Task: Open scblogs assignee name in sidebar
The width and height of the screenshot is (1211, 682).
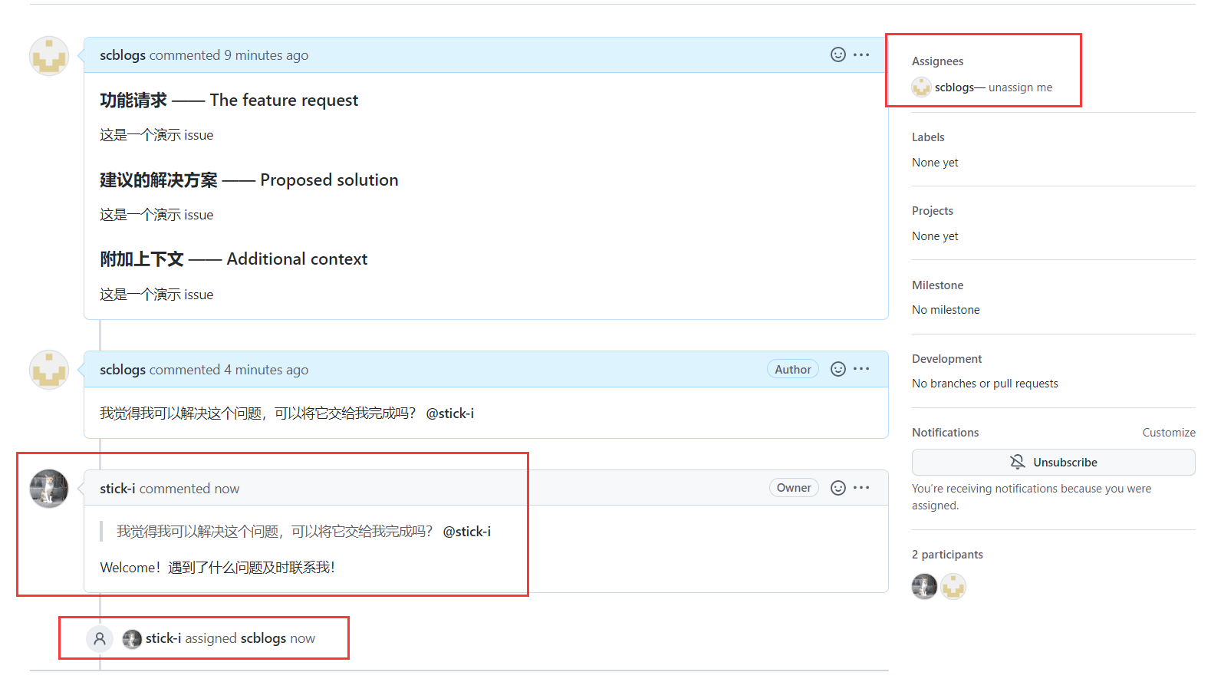Action: coord(954,87)
